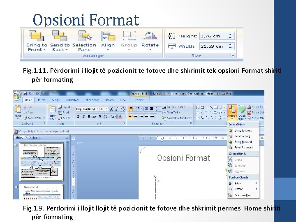Open the Drawing Tools Format tab
This screenshot has height=222, width=296.
(139, 100)
